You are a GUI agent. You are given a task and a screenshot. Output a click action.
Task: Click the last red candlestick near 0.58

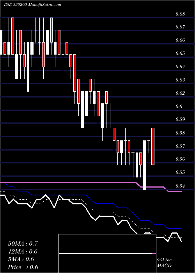[153, 146]
